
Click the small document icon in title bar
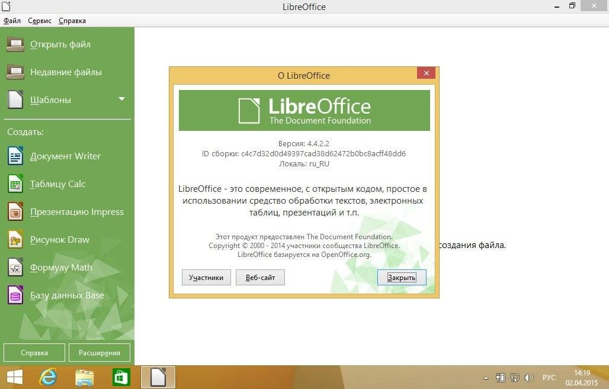pos(6,6)
